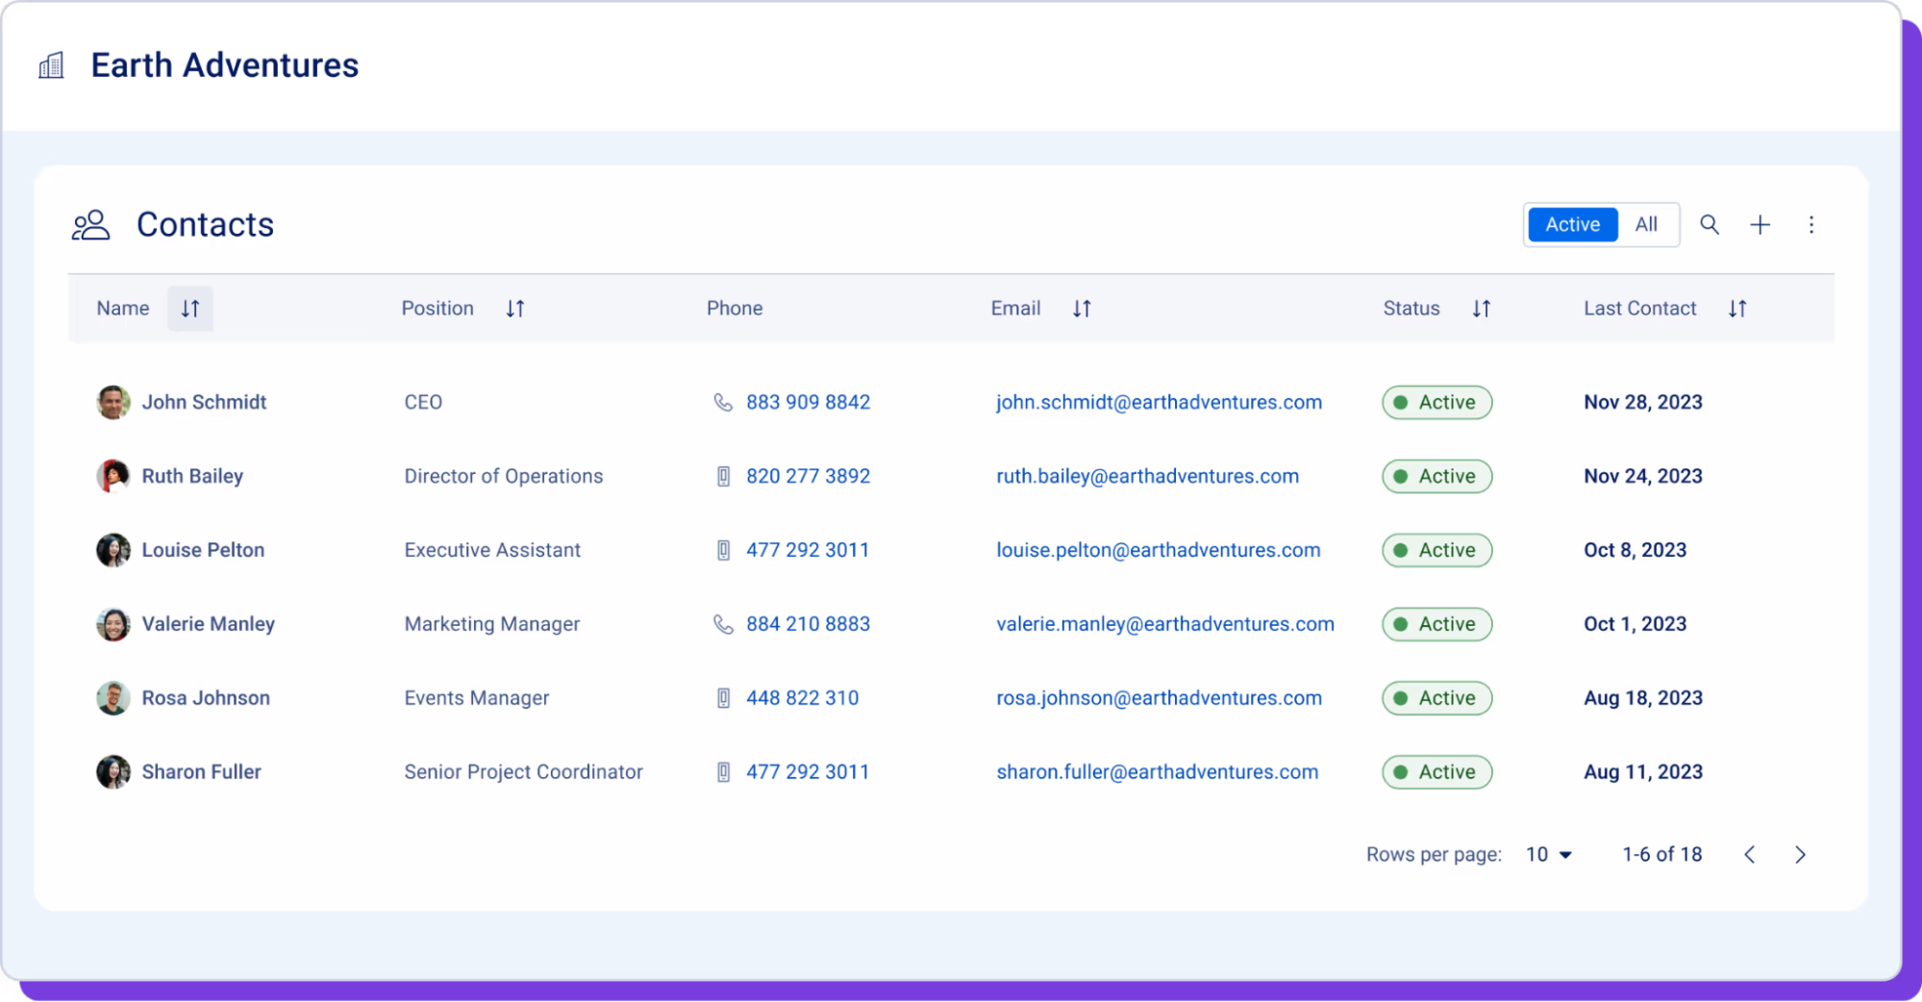Image resolution: width=1922 pixels, height=1002 pixels.
Task: Add a new contact with plus icon
Action: pos(1760,224)
